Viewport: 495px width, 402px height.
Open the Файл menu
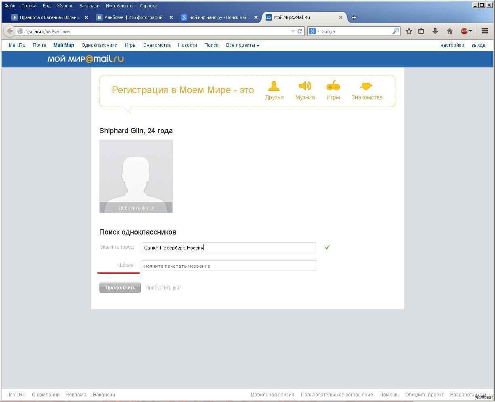click(x=10, y=6)
